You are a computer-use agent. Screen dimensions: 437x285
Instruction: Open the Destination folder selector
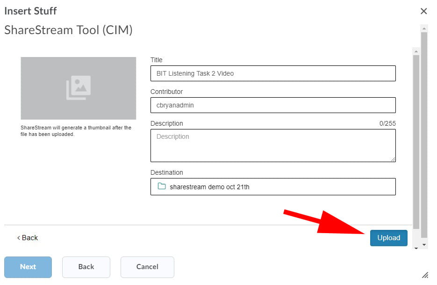[x=273, y=187]
